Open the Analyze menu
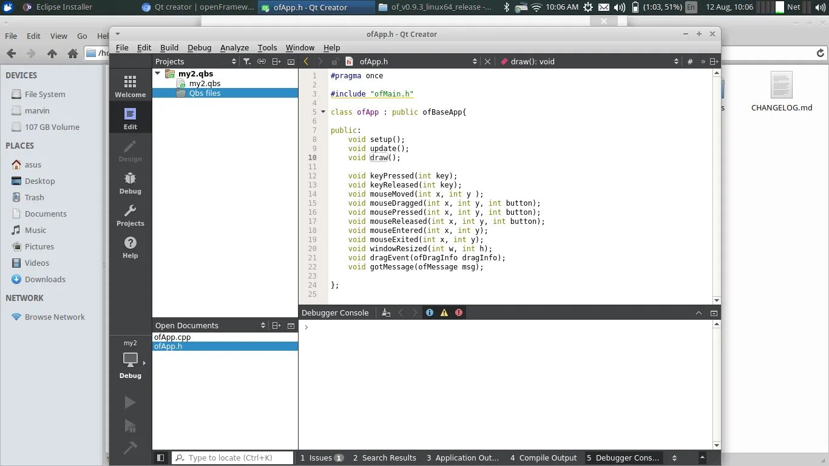This screenshot has height=466, width=829. (234, 47)
